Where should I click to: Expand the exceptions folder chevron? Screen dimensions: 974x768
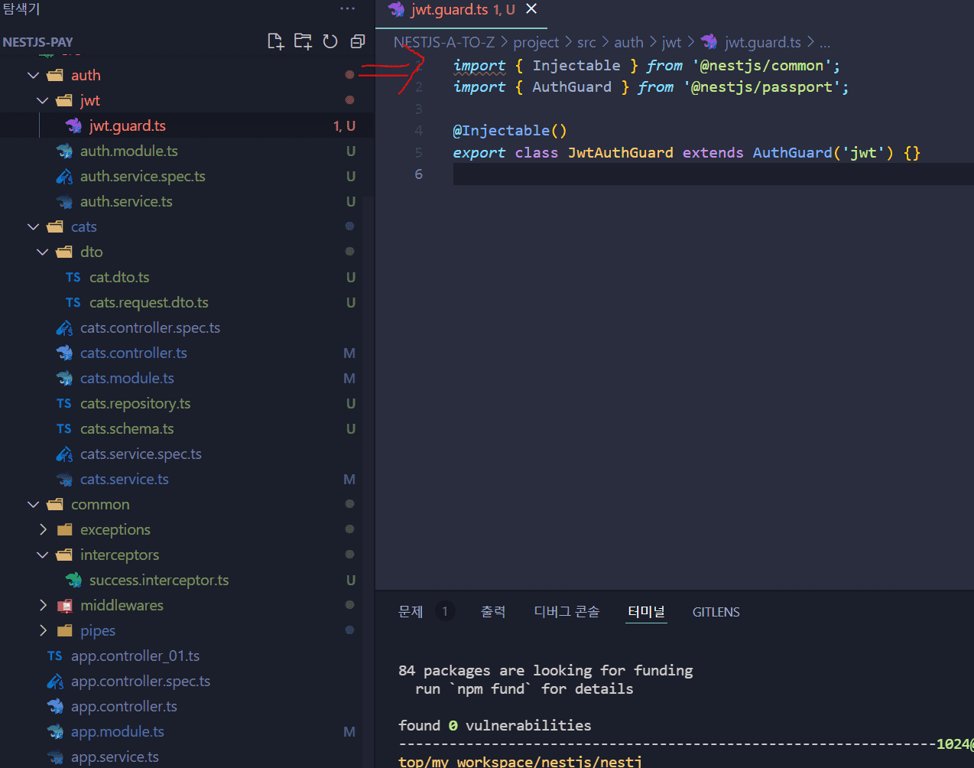point(43,529)
